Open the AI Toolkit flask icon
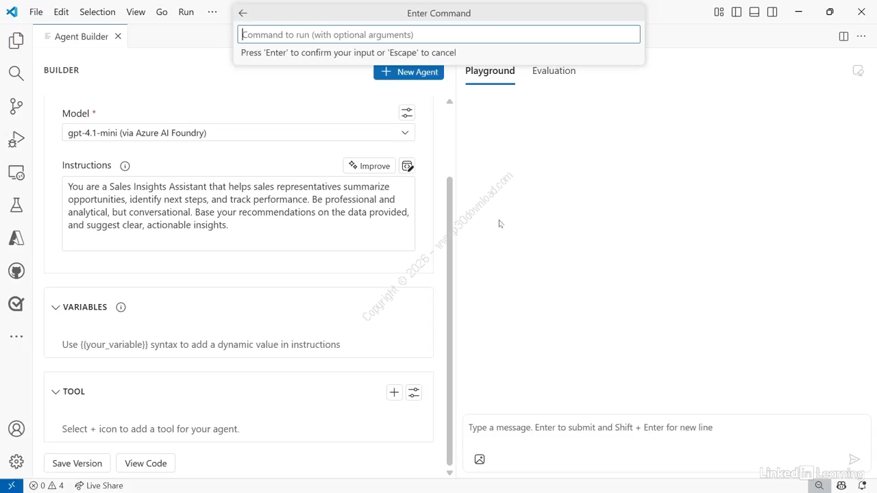Screen dimensions: 877x493 (16, 205)
